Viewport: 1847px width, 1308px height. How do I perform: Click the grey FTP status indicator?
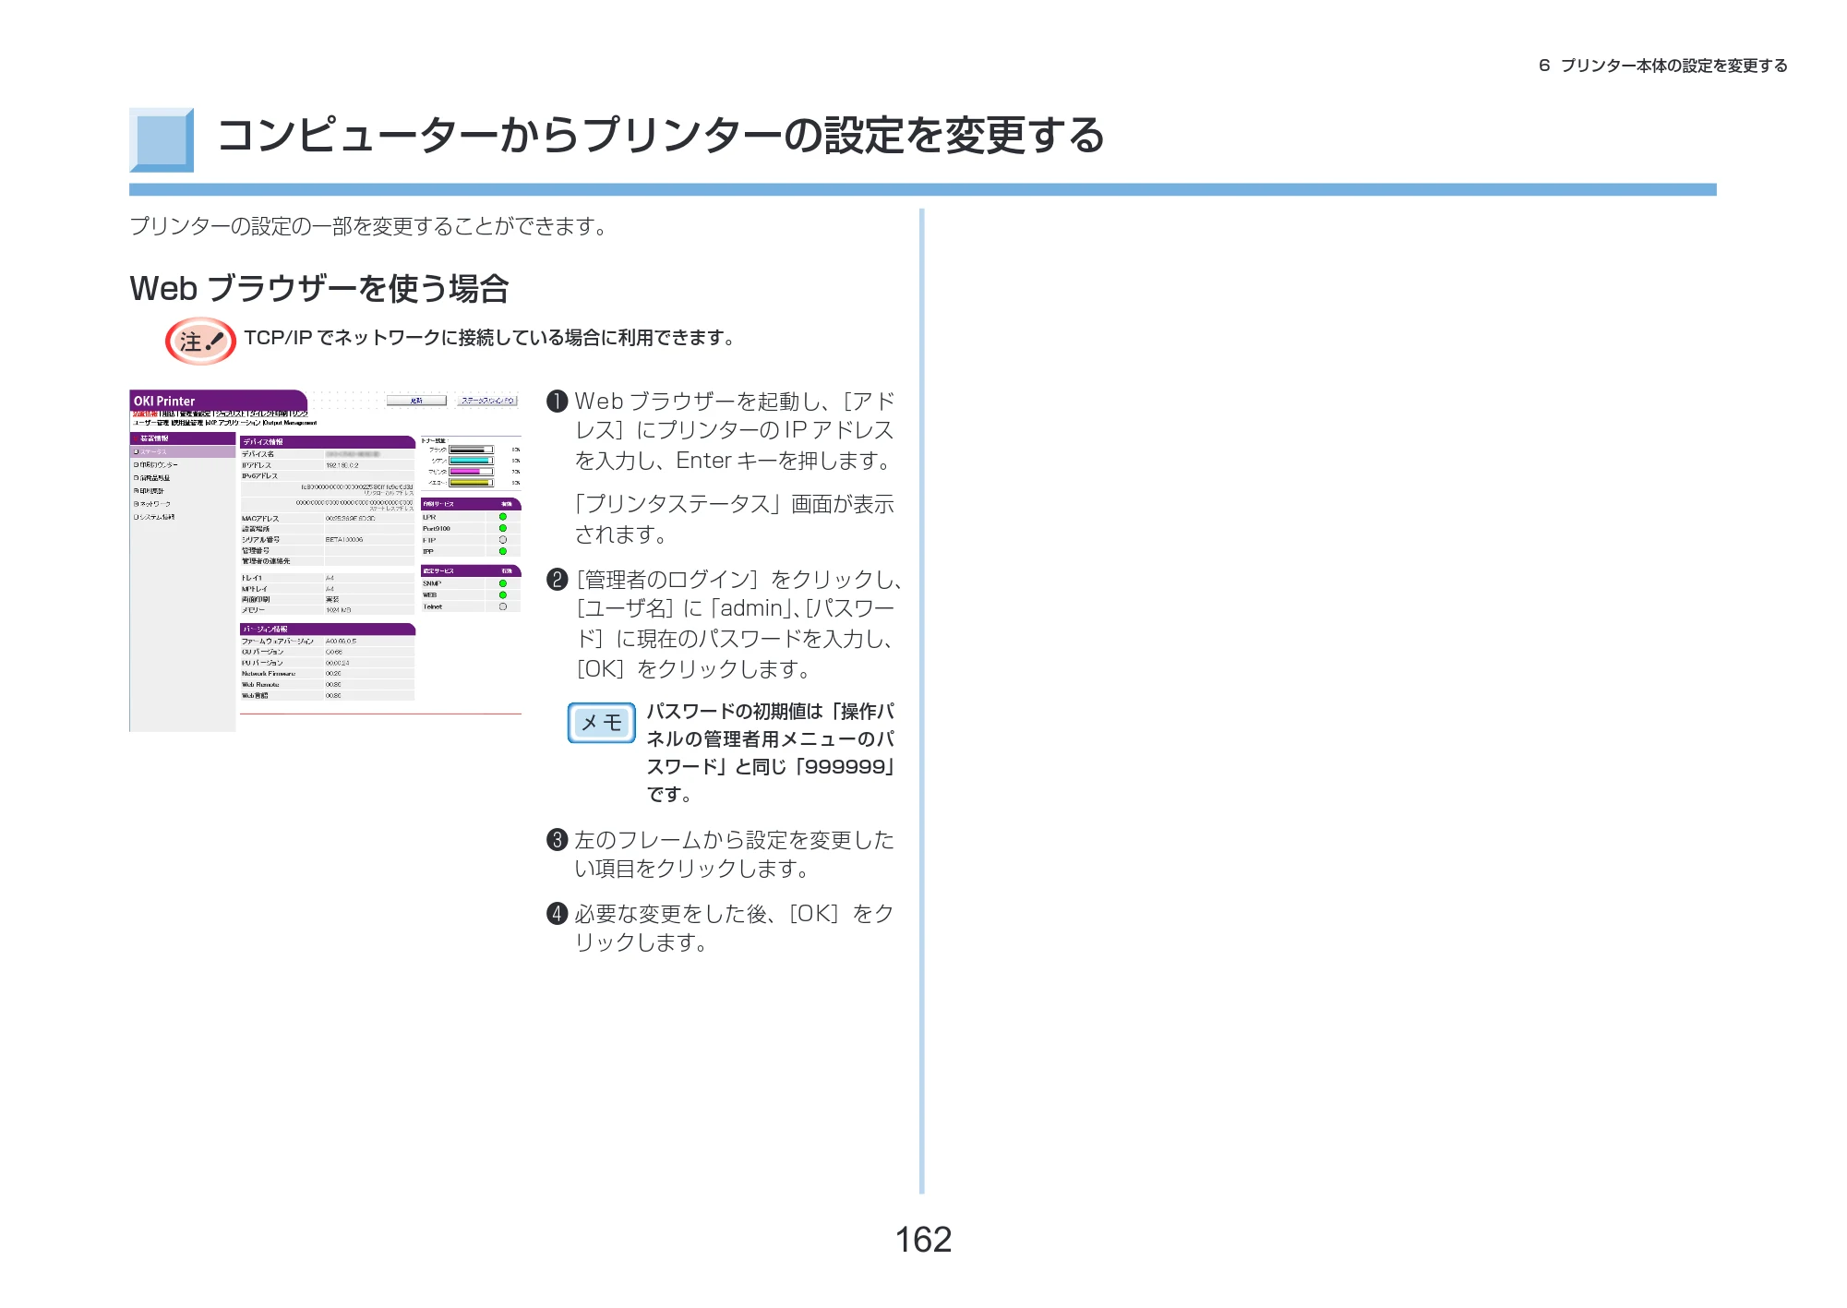503,540
